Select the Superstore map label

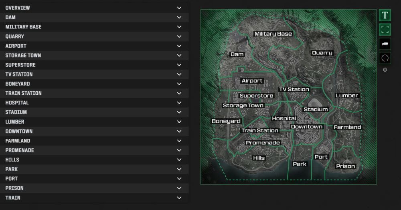[x=256, y=96]
